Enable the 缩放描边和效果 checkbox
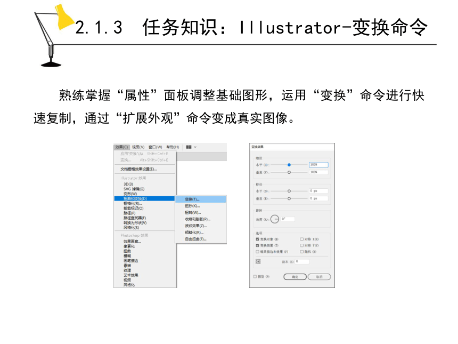This screenshot has height=344, width=458. point(257,252)
